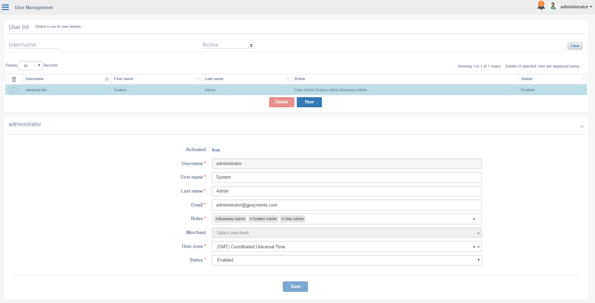Remove the Business Admin role tag
Image resolution: width=595 pixels, height=303 pixels.
(216, 219)
